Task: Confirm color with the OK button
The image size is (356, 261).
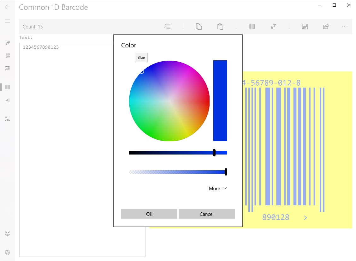Action: (149, 214)
